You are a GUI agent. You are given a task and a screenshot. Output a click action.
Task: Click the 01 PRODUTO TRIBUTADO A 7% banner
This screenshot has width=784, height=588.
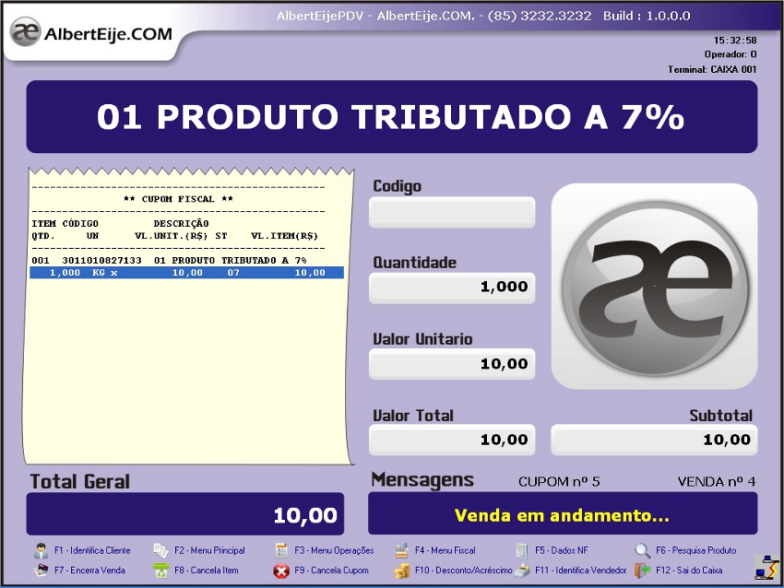tap(391, 116)
